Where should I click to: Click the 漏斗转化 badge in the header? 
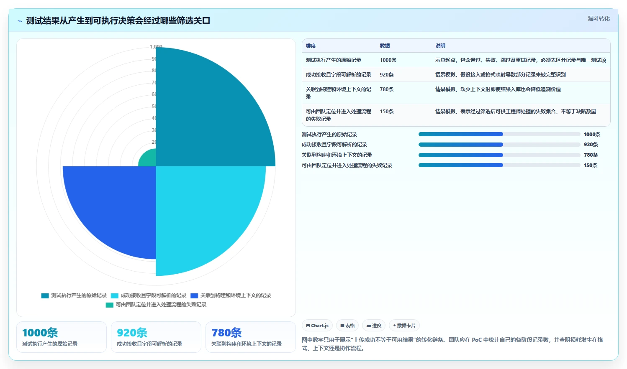coord(599,18)
